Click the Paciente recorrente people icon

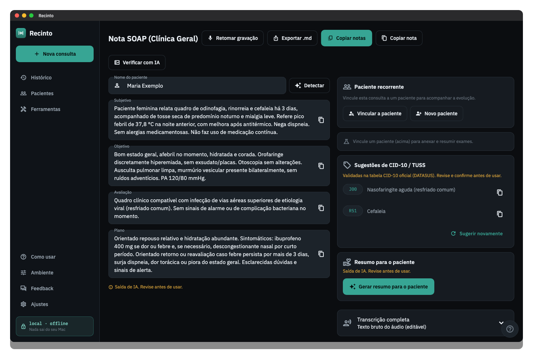tap(347, 87)
